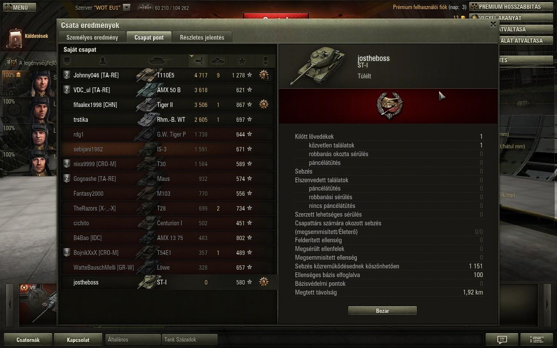
Task: Open the server WOT EU1 dropdown
Action: click(126, 7)
